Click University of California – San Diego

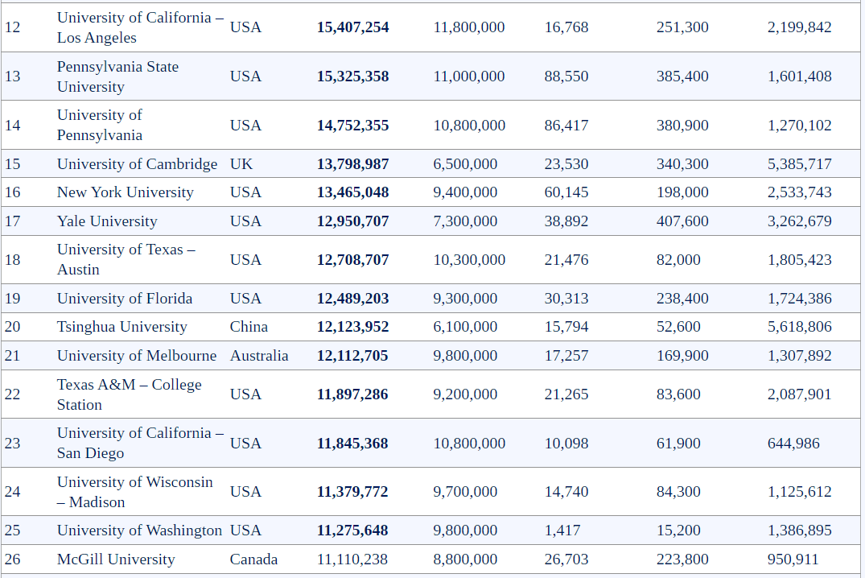pyautogui.click(x=140, y=443)
